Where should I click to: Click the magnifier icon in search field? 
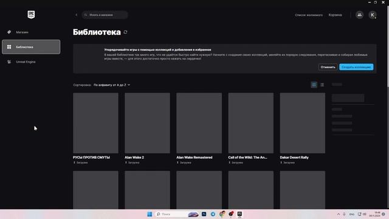tap(86, 15)
